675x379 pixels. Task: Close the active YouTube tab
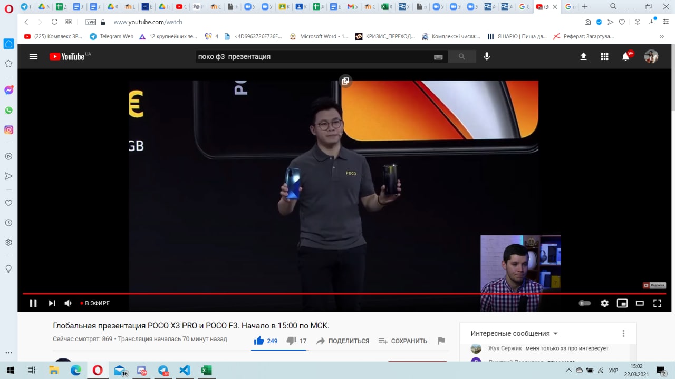555,7
